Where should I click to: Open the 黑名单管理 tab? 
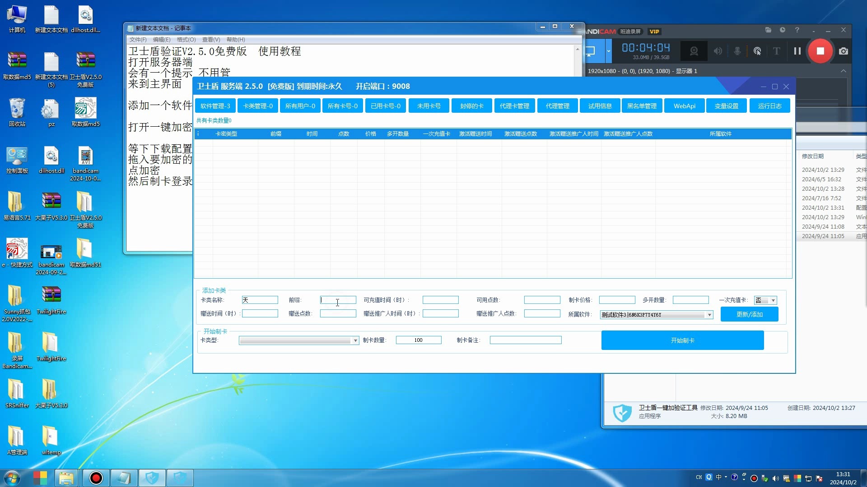642,106
